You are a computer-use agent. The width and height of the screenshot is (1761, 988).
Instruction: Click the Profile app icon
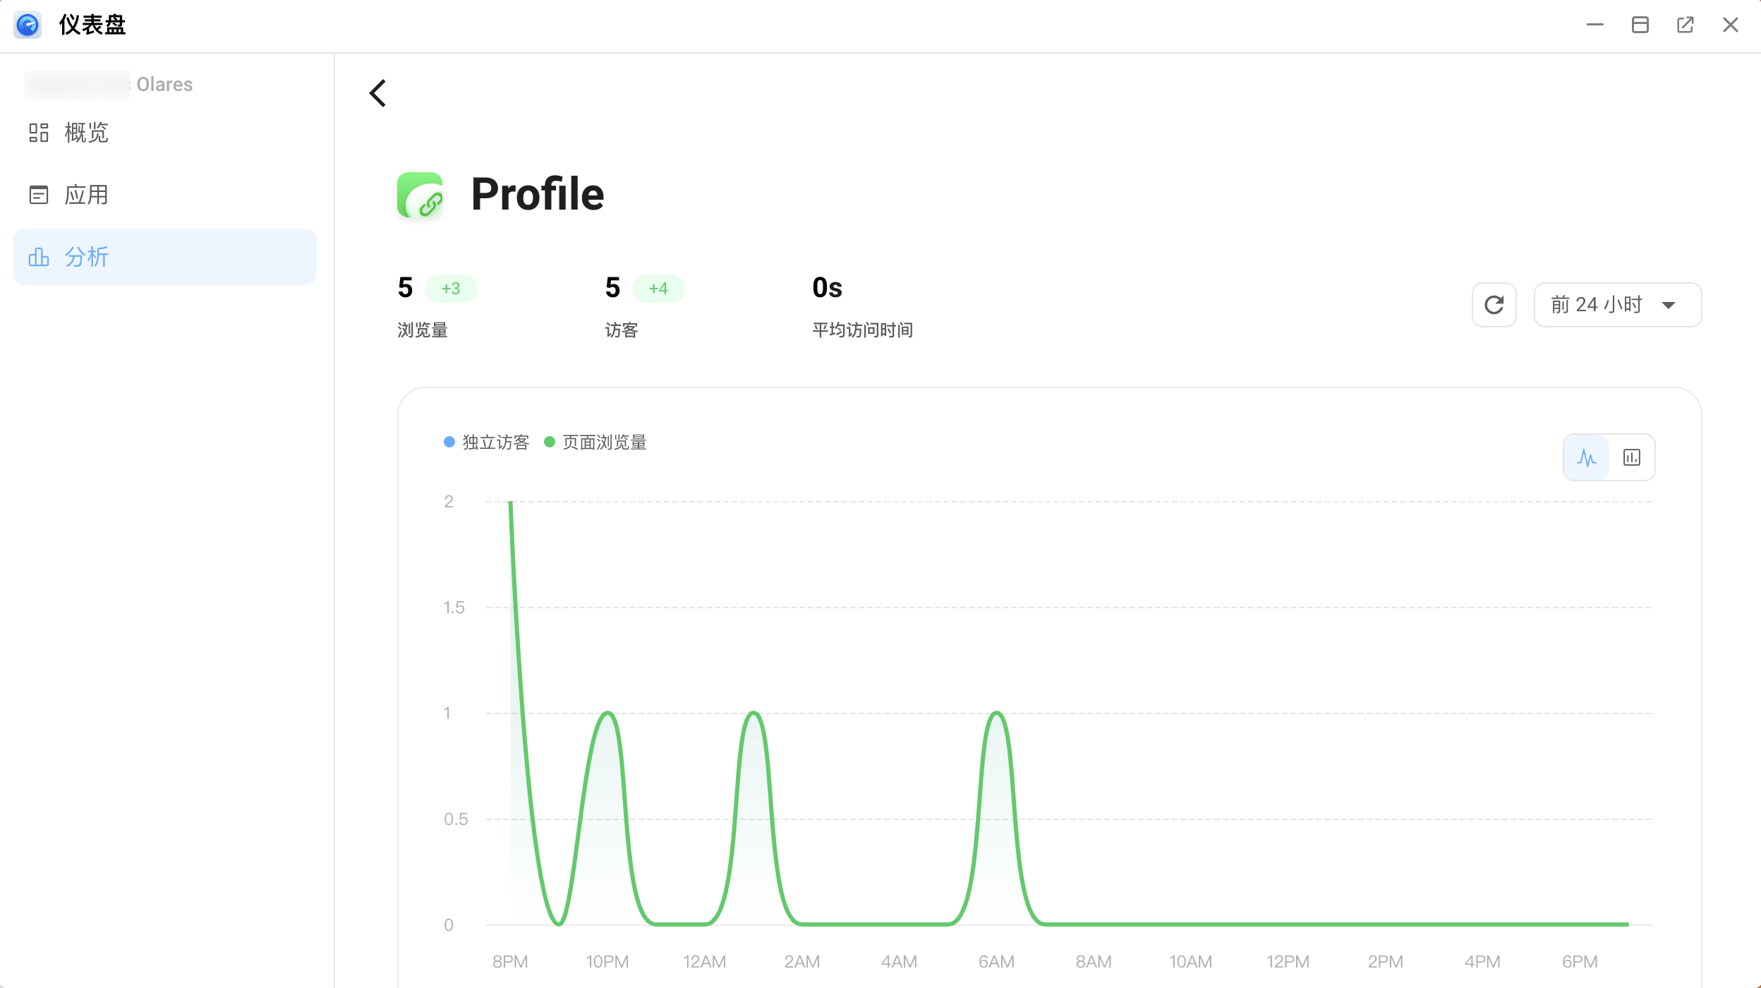click(x=420, y=195)
